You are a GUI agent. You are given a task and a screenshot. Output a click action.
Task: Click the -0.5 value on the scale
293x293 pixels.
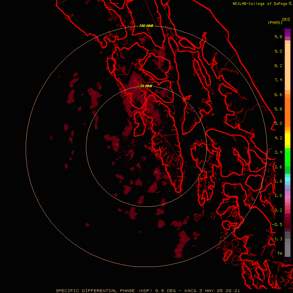point(277,225)
